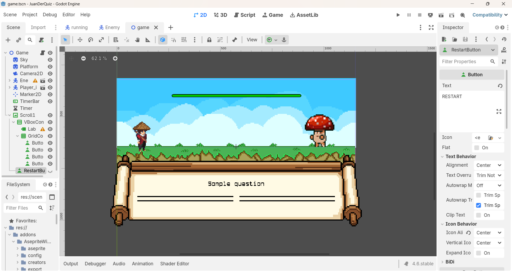Viewport: 512px width, 272px height.
Task: Open the Vertical Icon Alignment dropdown
Action: 489,243
